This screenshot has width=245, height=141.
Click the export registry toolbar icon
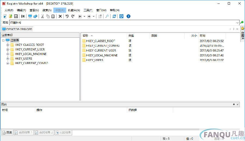tap(10, 16)
